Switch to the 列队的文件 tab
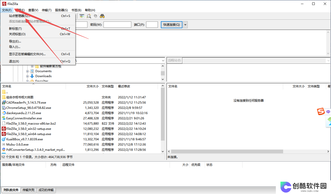This screenshot has width=331, height=194. pyautogui.click(x=11, y=190)
